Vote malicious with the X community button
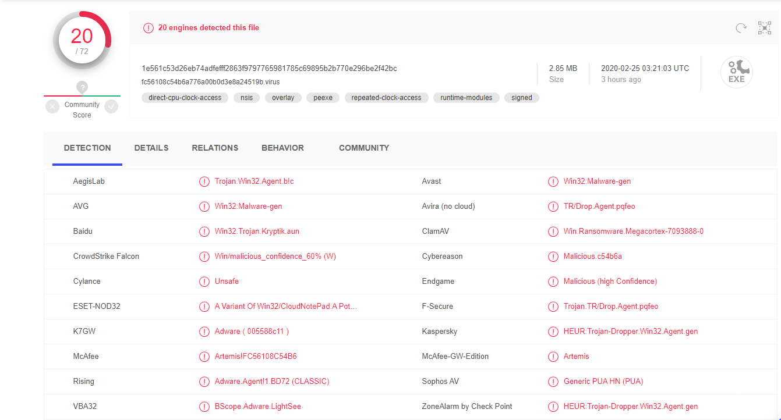Screen dimensions: 781x420 (x=52, y=106)
